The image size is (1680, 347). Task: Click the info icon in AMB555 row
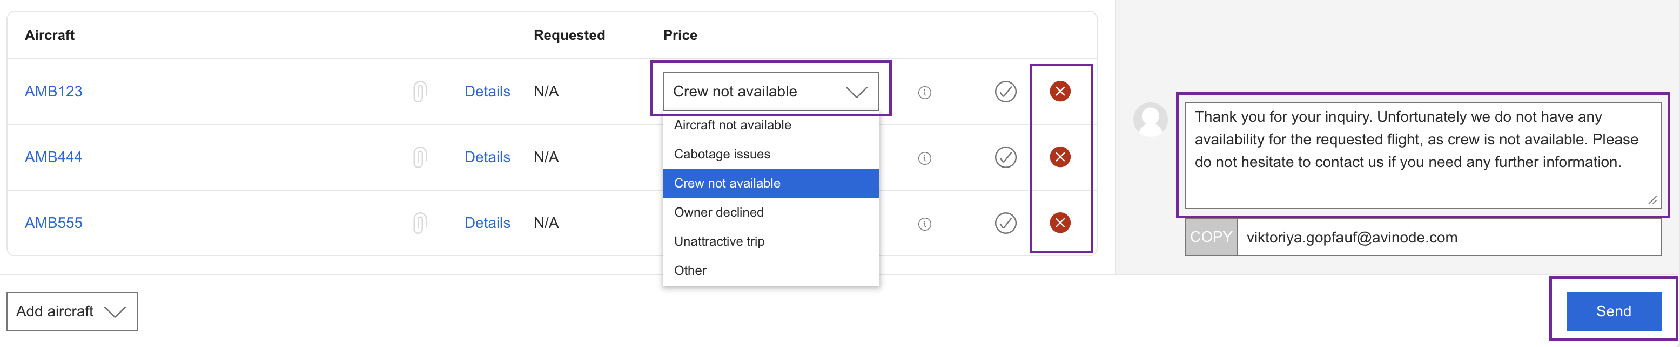(x=924, y=224)
